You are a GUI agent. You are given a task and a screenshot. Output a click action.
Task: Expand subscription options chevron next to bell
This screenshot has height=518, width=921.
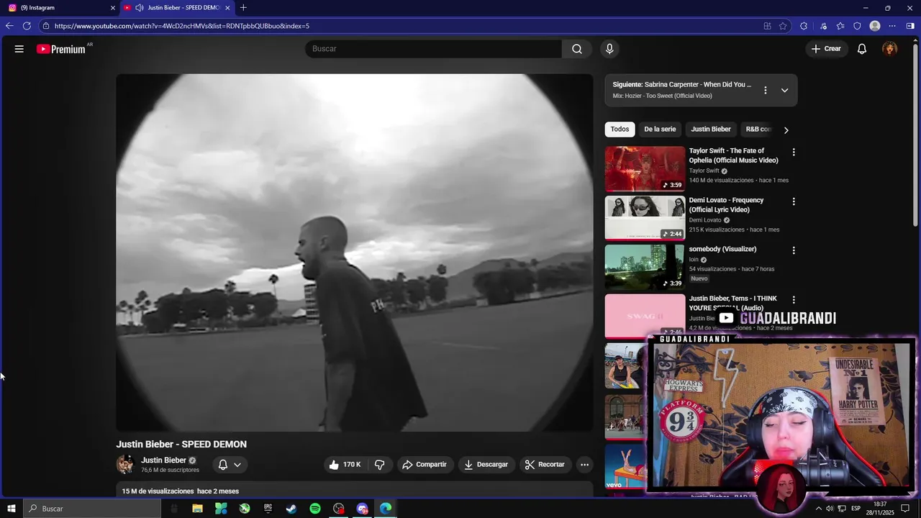click(x=237, y=465)
